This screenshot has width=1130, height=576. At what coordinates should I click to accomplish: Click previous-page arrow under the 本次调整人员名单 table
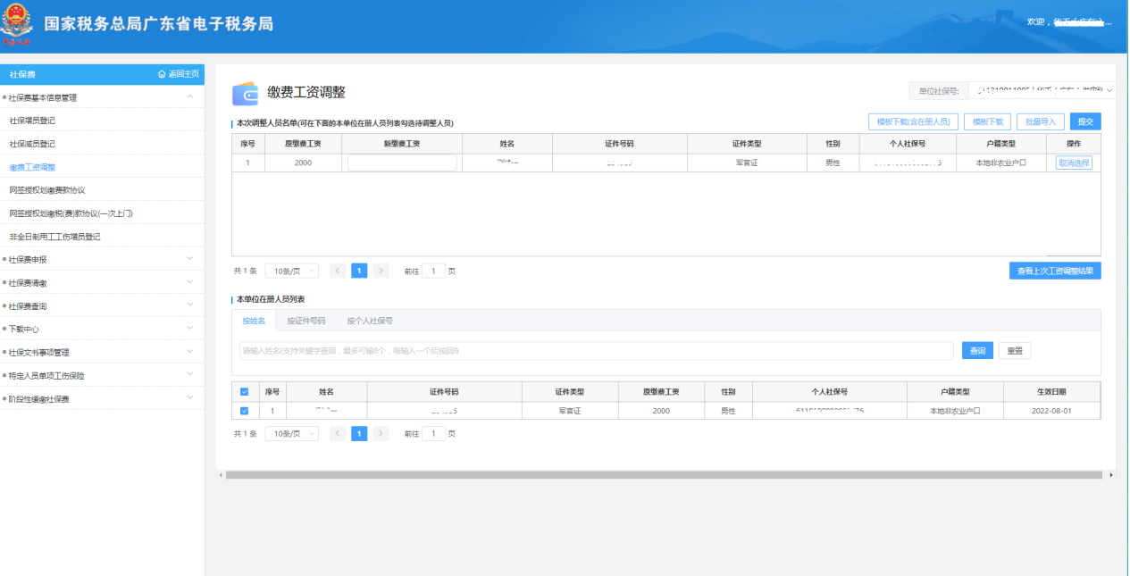coord(338,271)
